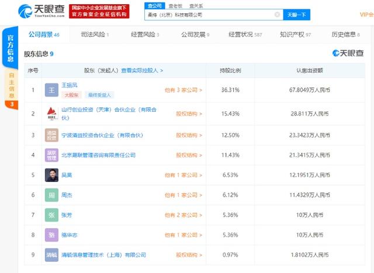Click the Tianyancha logo in header
This screenshot has width=374, height=273.
point(41,11)
